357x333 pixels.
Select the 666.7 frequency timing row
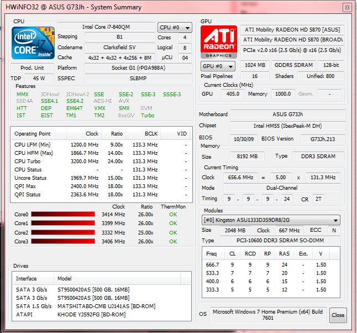(x=271, y=264)
